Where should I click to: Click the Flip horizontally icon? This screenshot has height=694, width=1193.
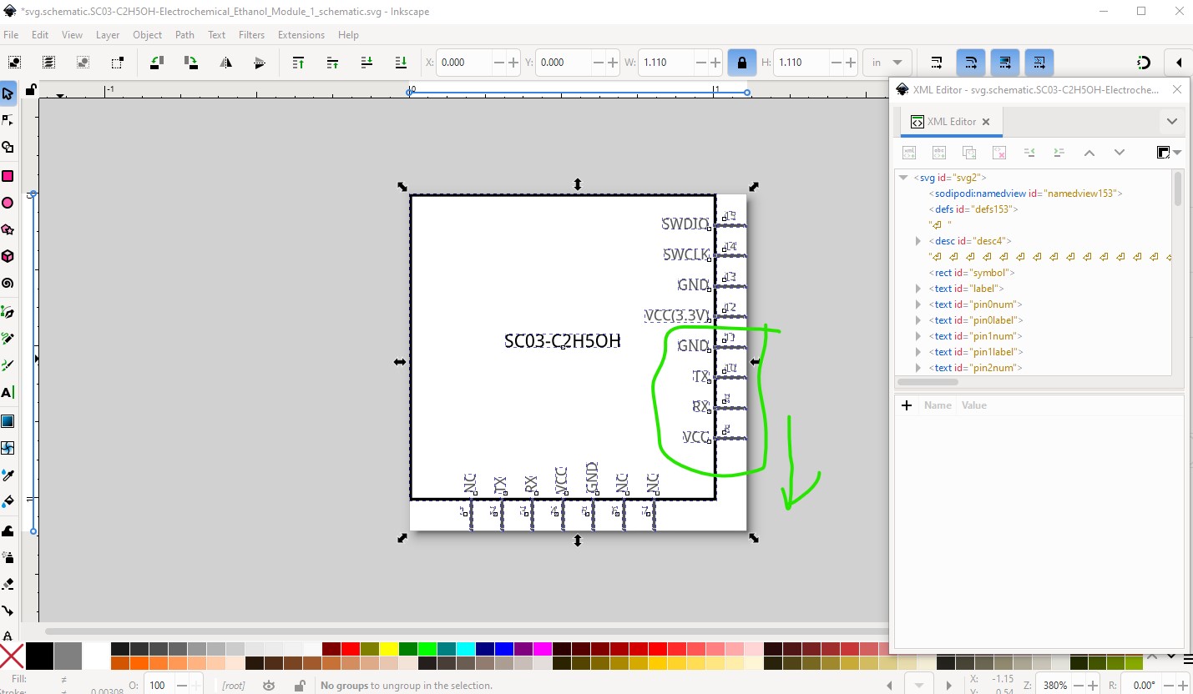[x=225, y=63]
